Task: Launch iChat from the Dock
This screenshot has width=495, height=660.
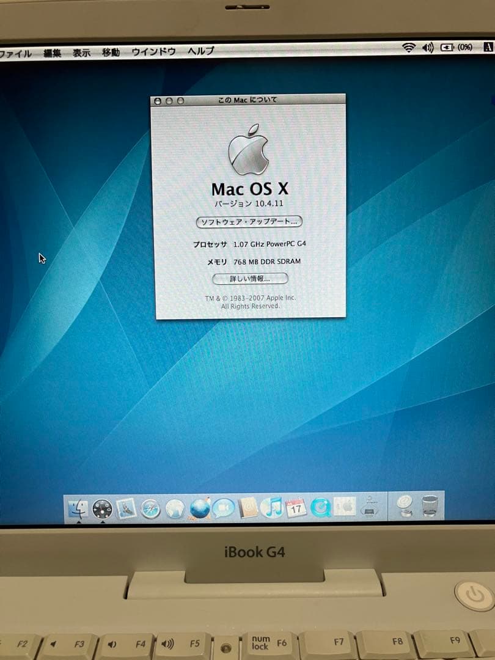Action: click(223, 508)
